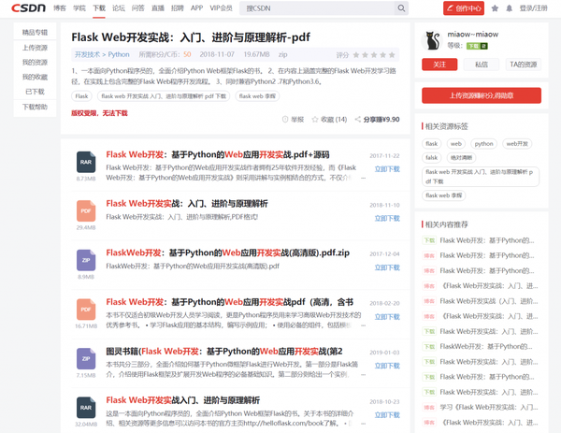This screenshot has width=561, height=433.
Task: Open 学院 in the top navigation
Action: (79, 7)
